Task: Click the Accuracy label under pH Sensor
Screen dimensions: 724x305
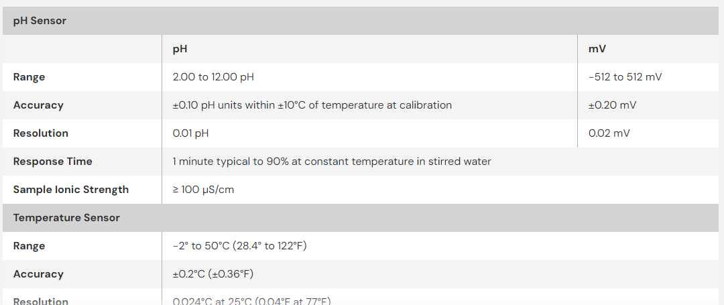Action: [x=38, y=105]
